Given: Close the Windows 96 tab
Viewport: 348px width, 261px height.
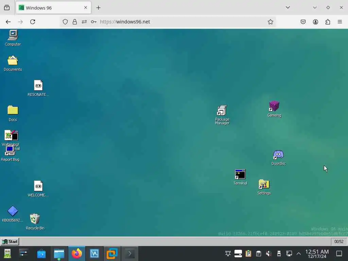Looking at the screenshot, I should pos(85,8).
